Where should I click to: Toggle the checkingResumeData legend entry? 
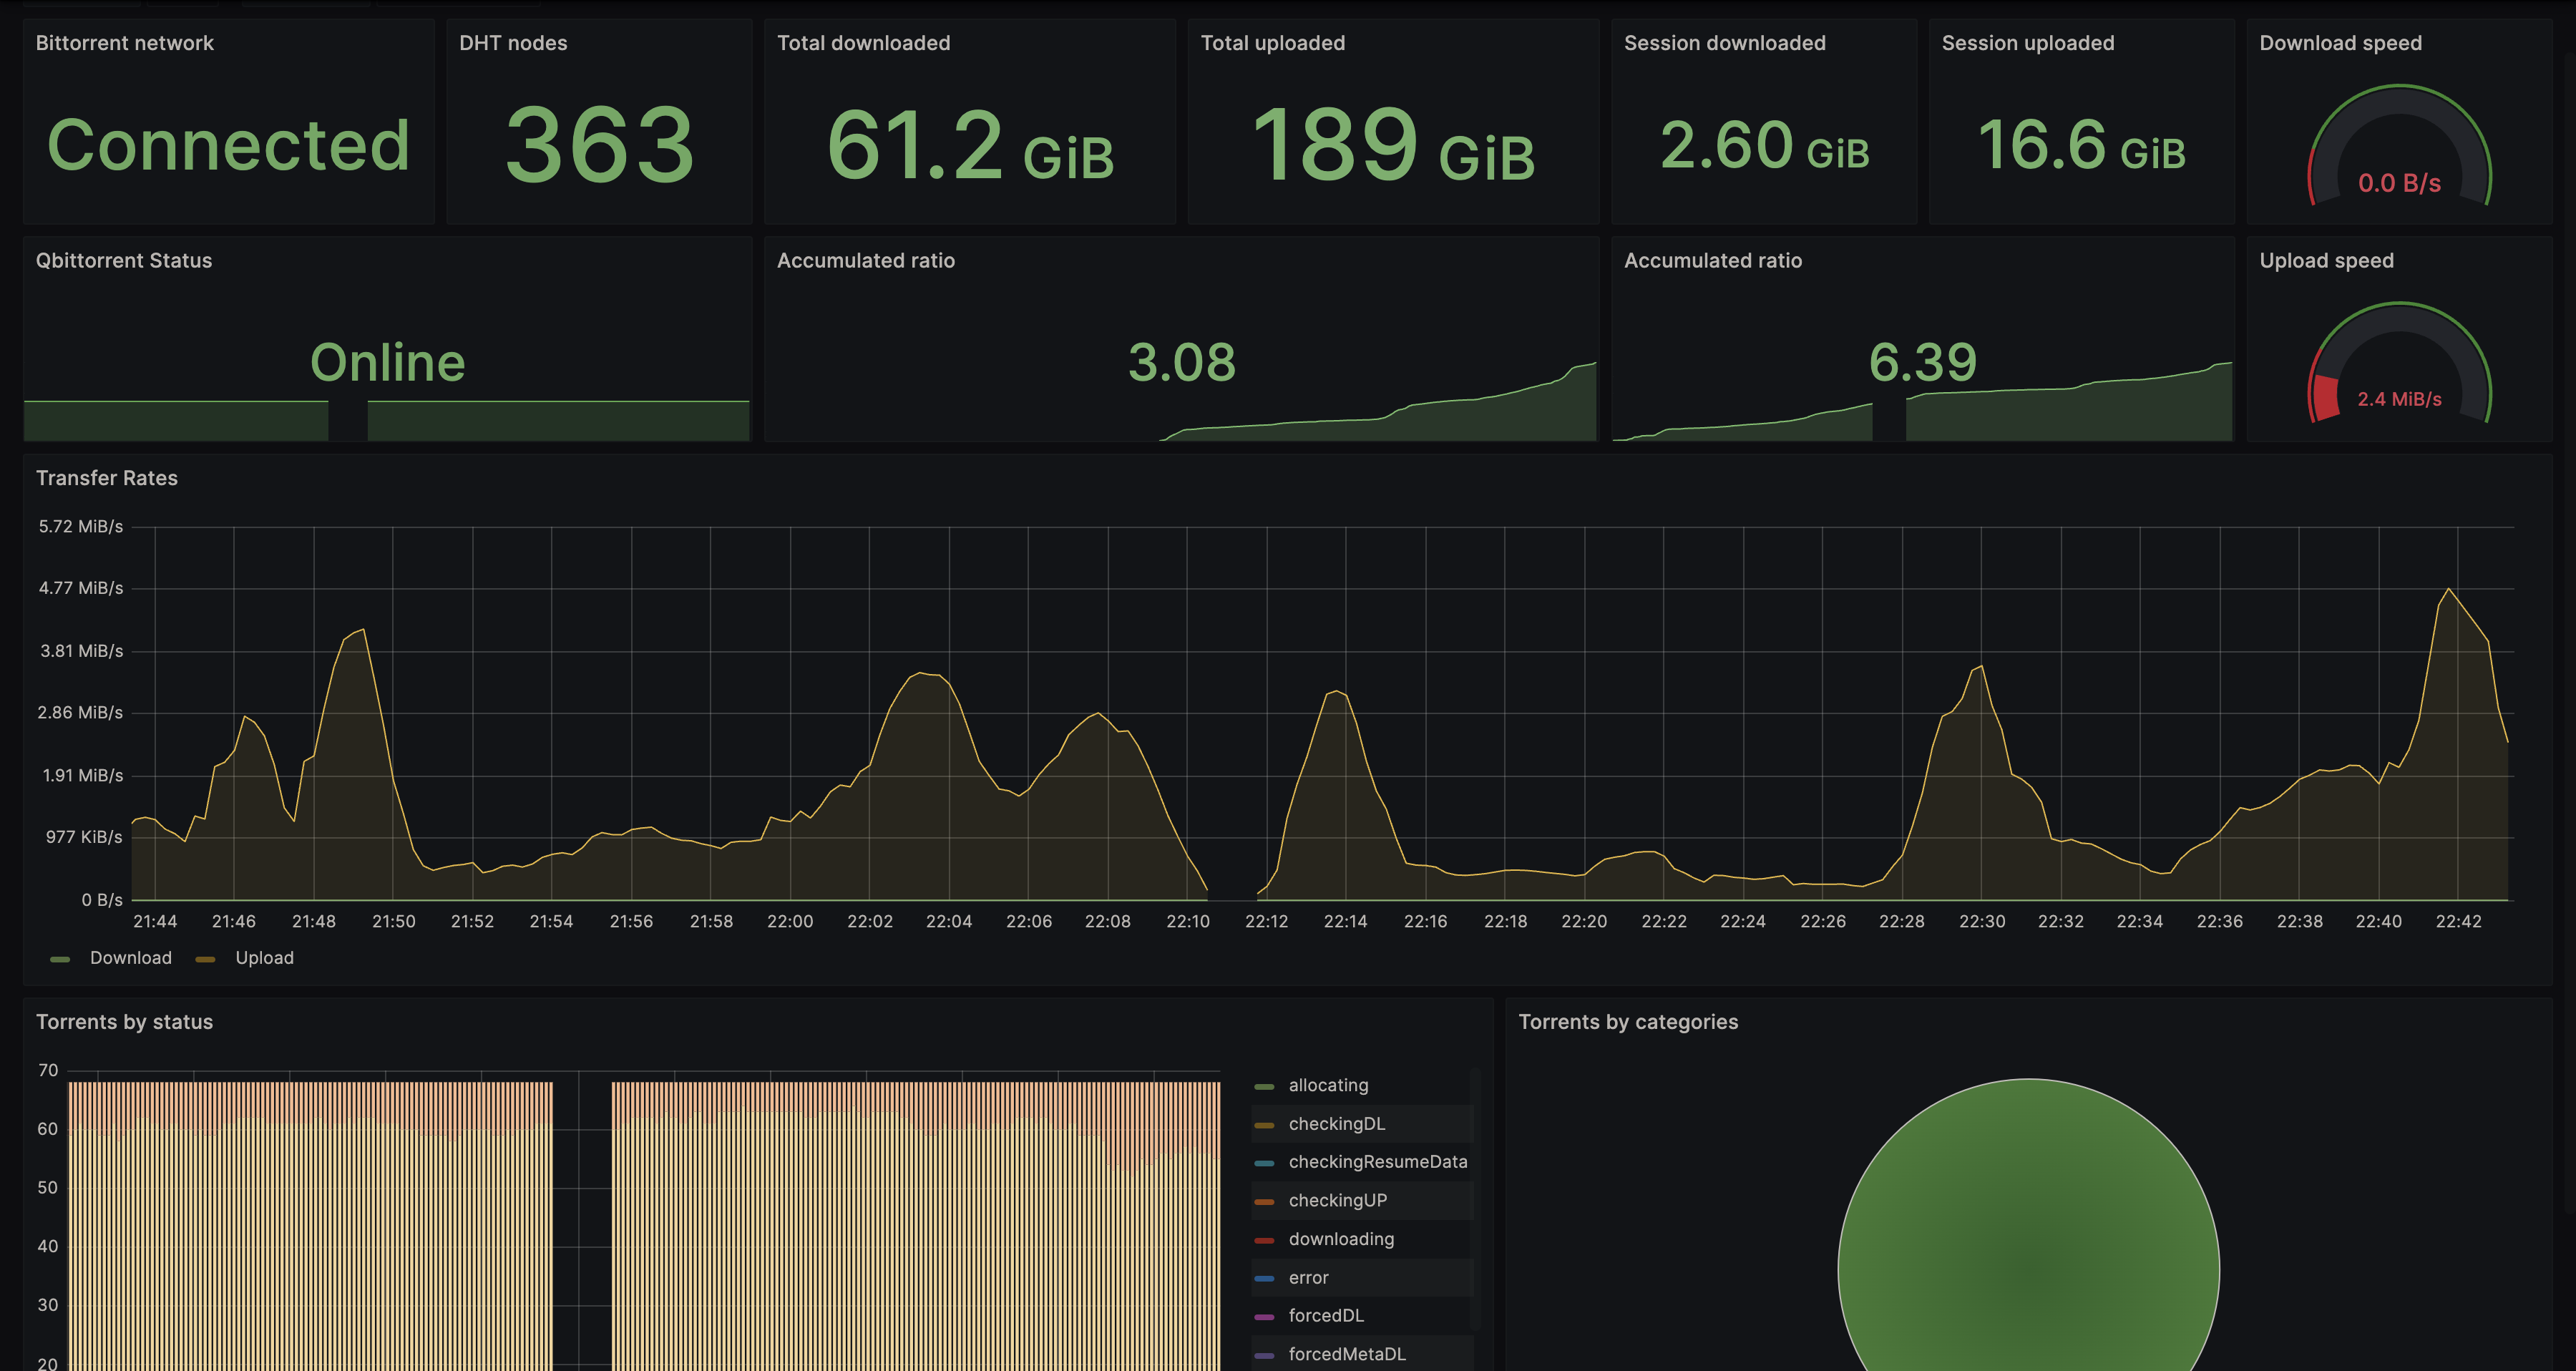(1377, 1162)
